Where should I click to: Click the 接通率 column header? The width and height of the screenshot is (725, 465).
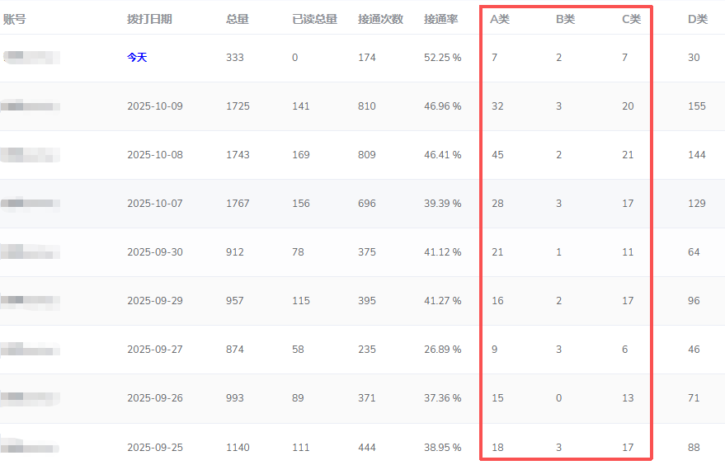point(440,19)
